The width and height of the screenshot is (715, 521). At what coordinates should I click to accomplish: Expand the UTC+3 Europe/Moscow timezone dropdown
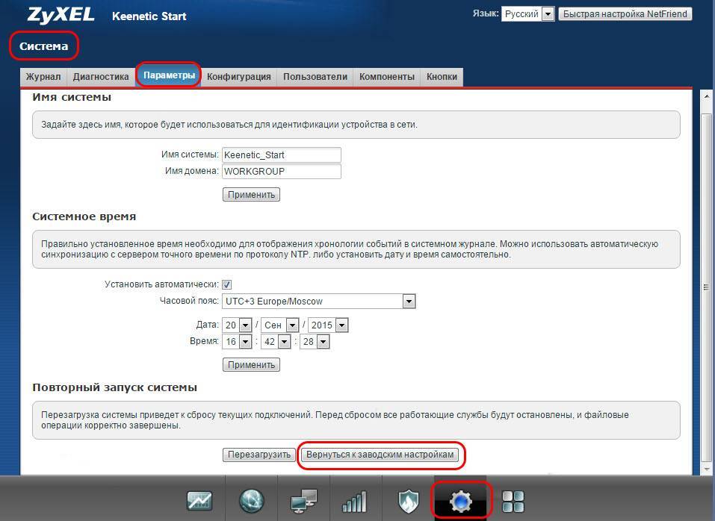coord(408,302)
